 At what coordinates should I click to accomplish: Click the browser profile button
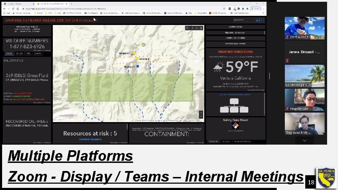(256, 9)
